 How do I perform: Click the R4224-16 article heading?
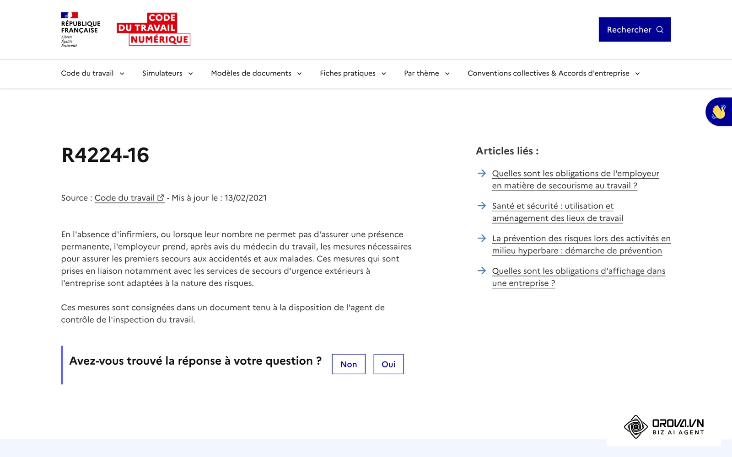click(105, 155)
